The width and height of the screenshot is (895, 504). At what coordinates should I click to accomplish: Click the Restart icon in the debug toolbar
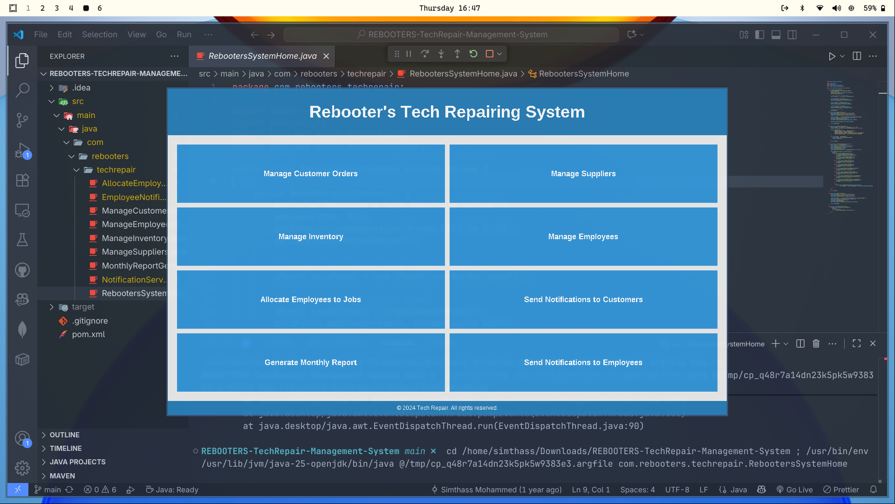click(473, 54)
